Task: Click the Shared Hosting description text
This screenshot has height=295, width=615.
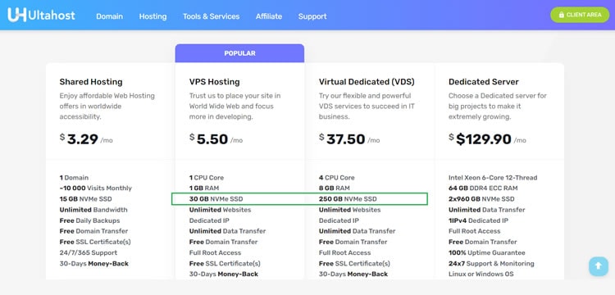Action: pos(107,107)
